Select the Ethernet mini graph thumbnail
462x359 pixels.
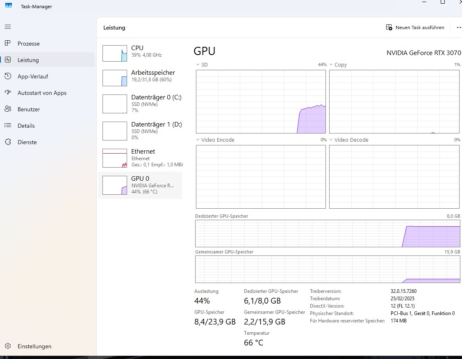point(115,158)
